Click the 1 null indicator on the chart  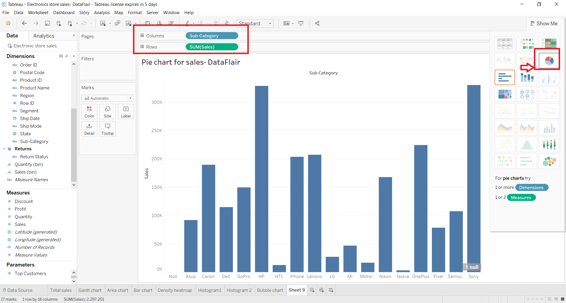click(472, 267)
